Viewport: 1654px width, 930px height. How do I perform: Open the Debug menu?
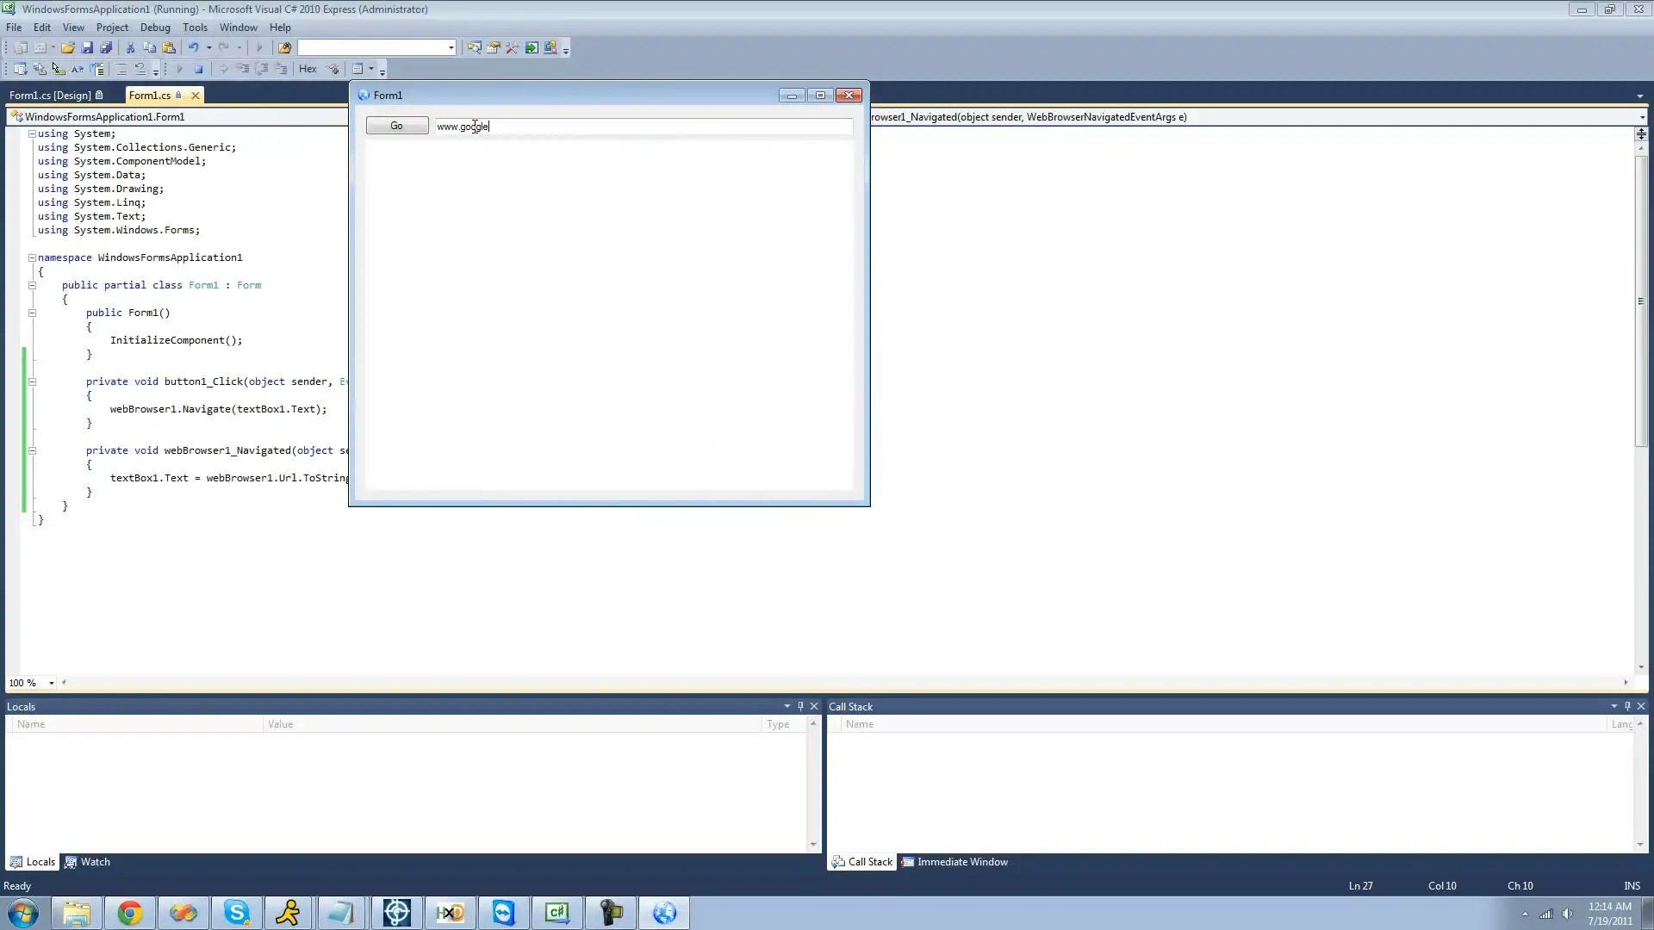(155, 28)
